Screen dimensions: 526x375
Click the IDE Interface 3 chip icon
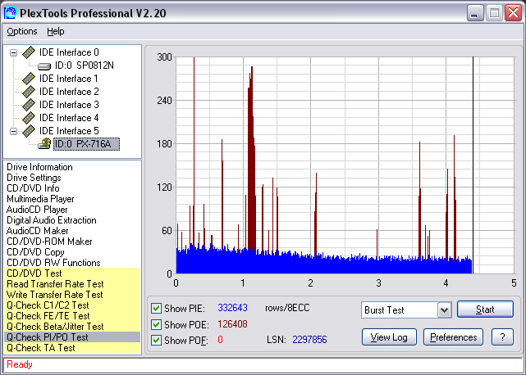click(29, 105)
